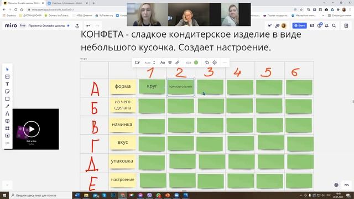354x199 pixels.
Task: Select the yellow note из чего сделана
Action: coord(123,105)
